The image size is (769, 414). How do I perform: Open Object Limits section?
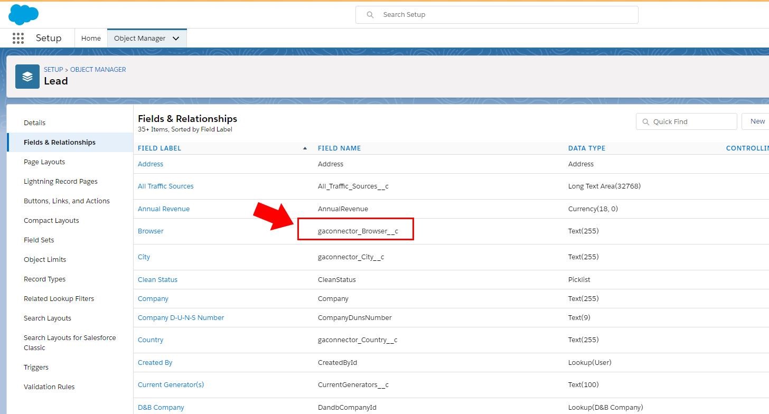pos(45,260)
